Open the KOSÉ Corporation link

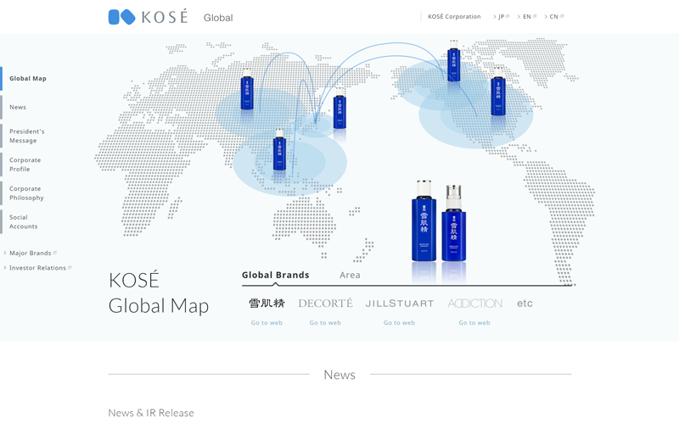tap(454, 16)
